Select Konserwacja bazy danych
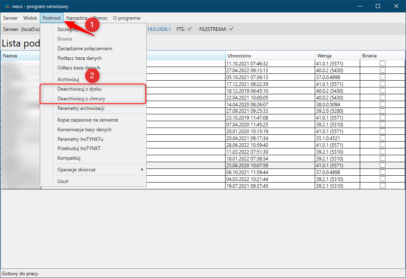Image resolution: width=406 pixels, height=278 pixels. [84, 130]
